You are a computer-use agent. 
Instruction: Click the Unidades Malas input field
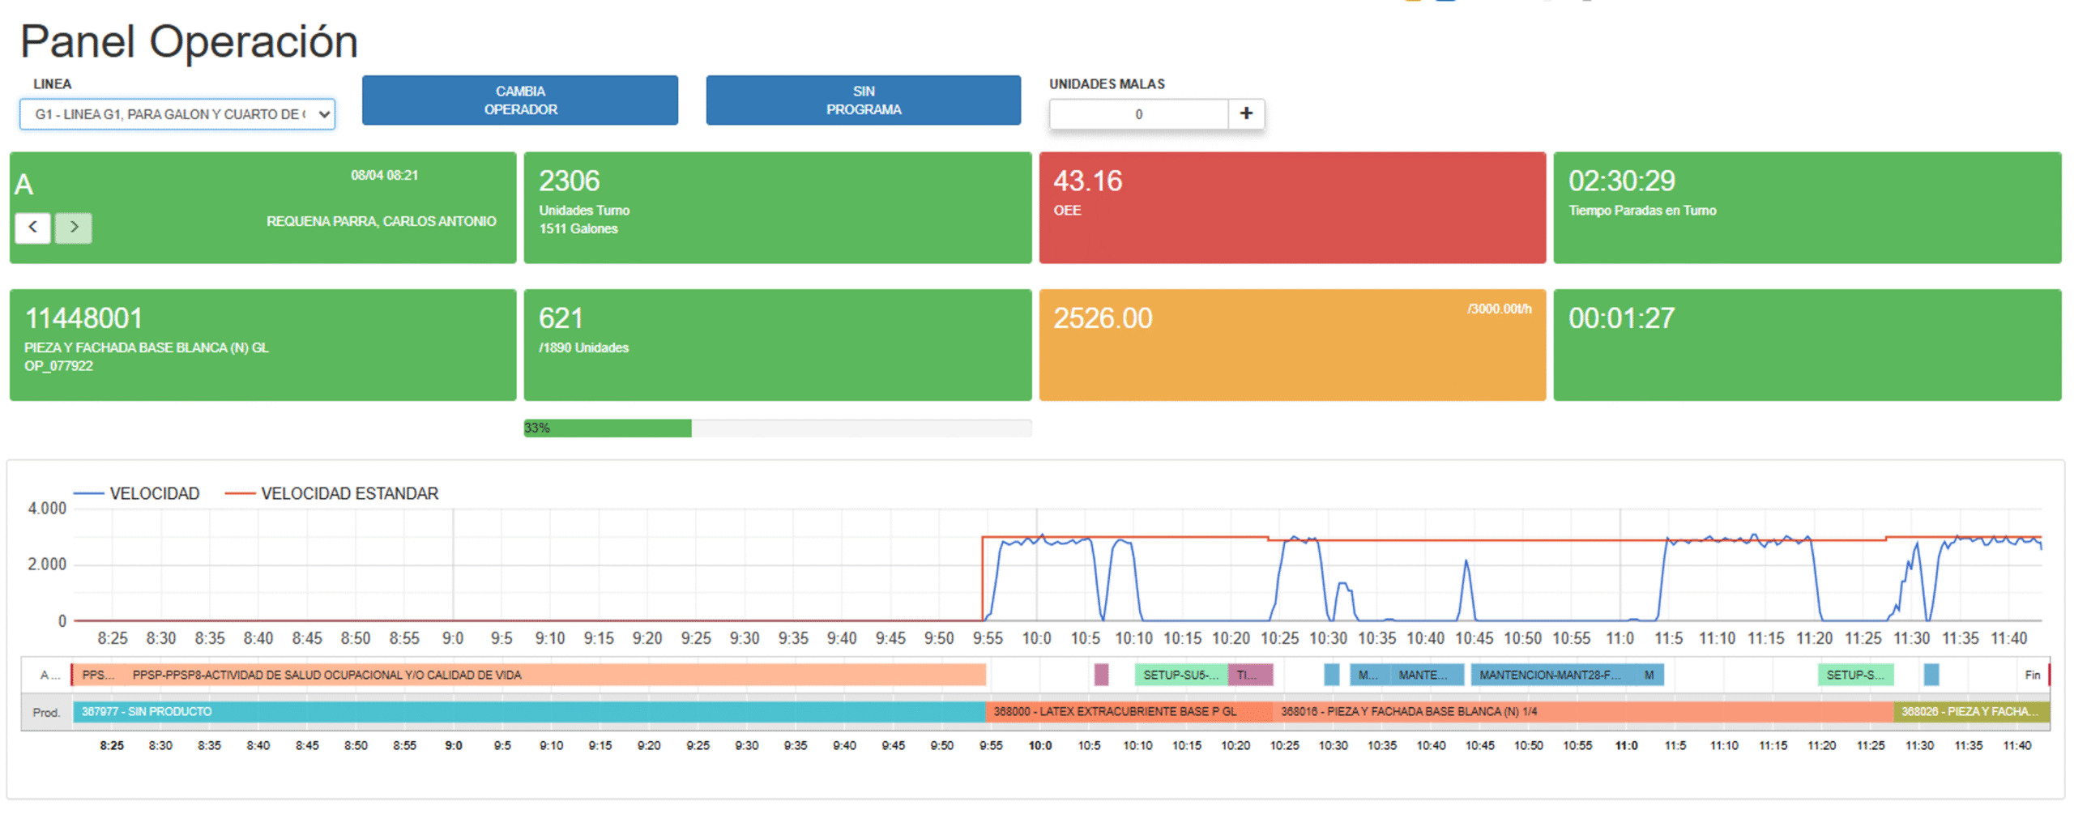1138,114
